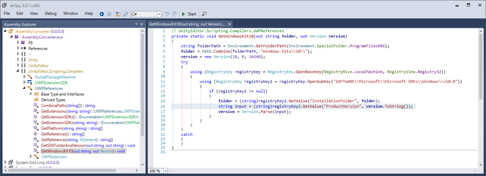Screen dimensions: 486x176
Task: Expand the UnityEditor namespace node
Action: tap(18, 65)
